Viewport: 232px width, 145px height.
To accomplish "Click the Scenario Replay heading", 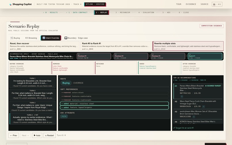I will (24, 26).
